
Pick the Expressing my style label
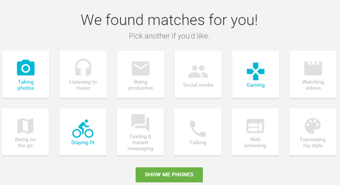[x=313, y=143]
